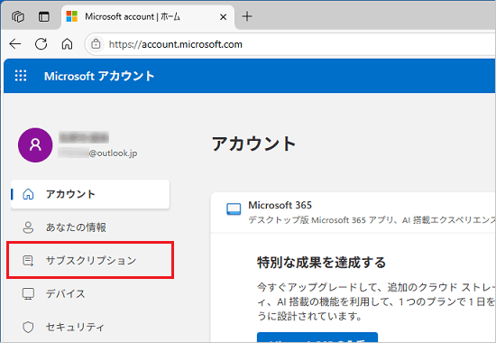Close the Microsoft account tab
Screen dimensions: 496x343
pyautogui.click(x=223, y=17)
